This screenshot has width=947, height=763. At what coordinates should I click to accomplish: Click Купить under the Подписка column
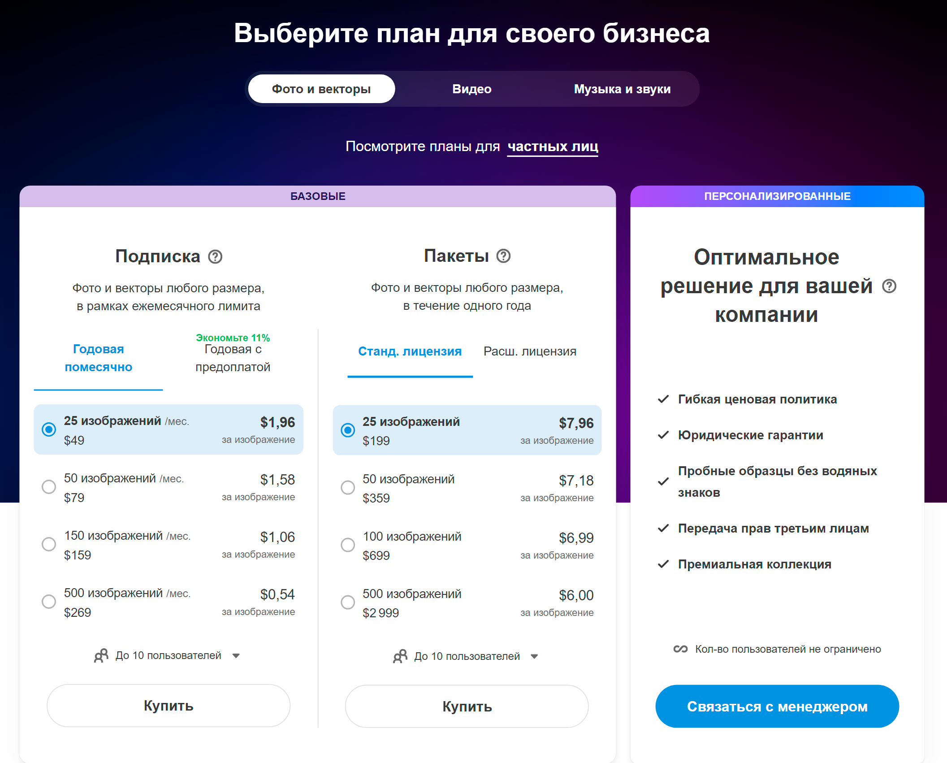169,706
